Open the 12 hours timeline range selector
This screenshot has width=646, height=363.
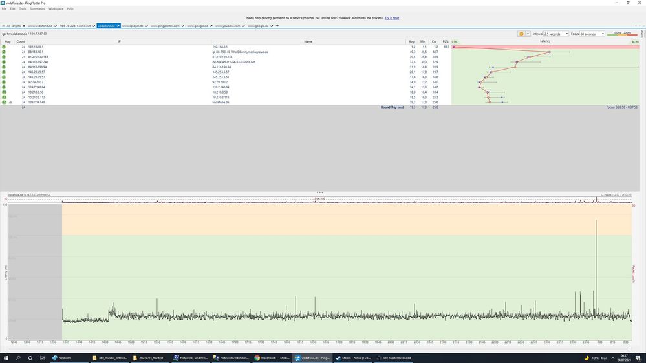point(616,194)
